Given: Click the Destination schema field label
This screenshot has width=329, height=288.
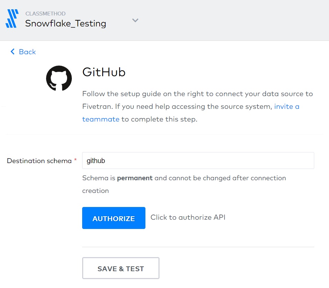Looking at the screenshot, I should (39, 161).
